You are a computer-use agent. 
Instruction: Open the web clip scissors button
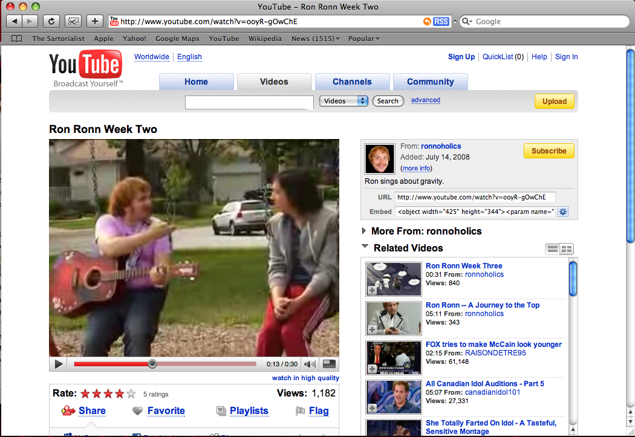73,21
